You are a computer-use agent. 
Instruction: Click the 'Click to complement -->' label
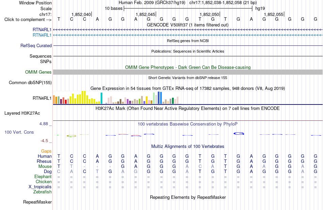[x=28, y=20]
